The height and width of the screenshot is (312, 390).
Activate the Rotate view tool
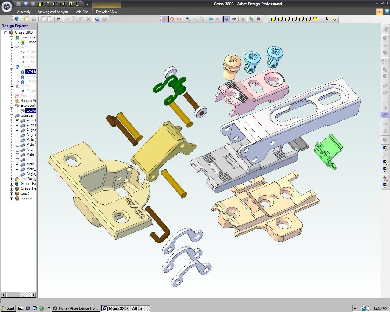[x=179, y=19]
